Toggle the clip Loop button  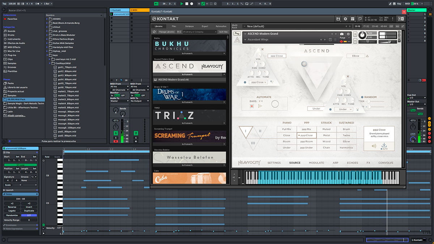[21, 165]
